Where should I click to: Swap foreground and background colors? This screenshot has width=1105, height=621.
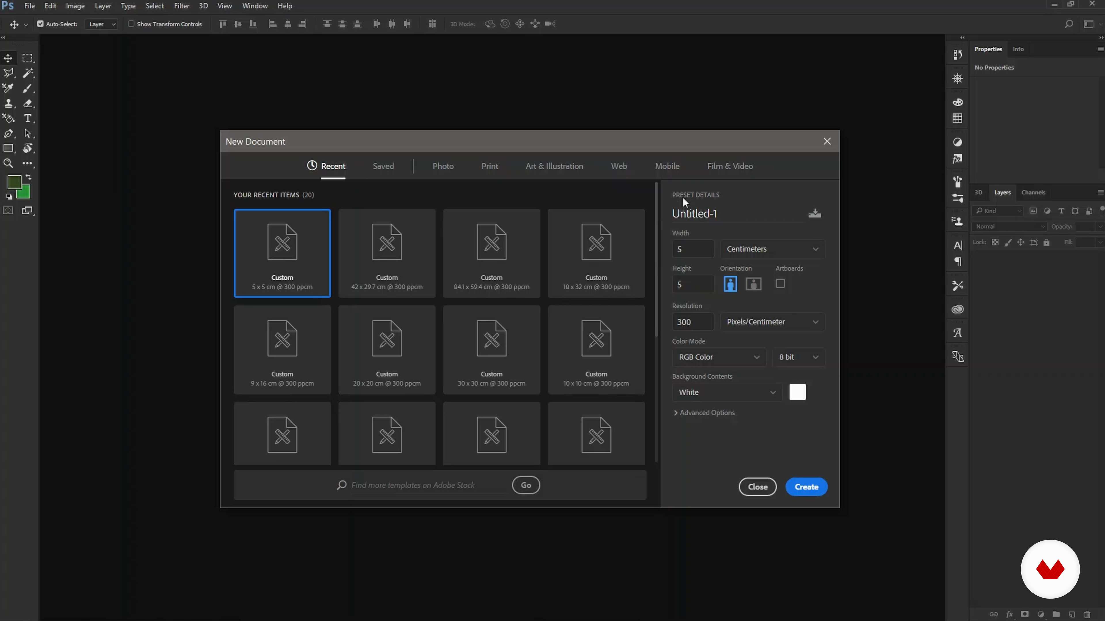tap(28, 177)
